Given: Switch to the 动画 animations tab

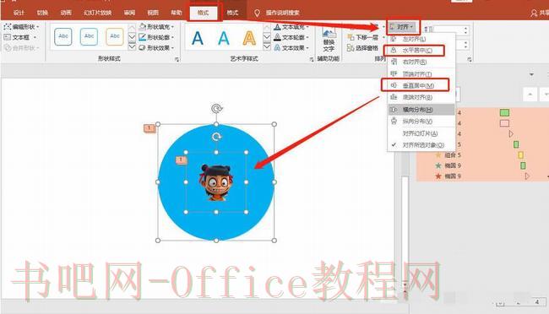Looking at the screenshot, I should click(66, 13).
